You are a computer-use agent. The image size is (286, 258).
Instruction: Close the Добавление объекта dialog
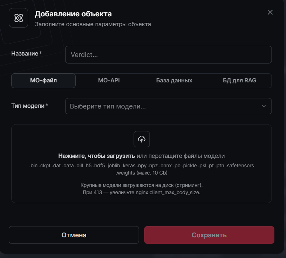point(270,12)
